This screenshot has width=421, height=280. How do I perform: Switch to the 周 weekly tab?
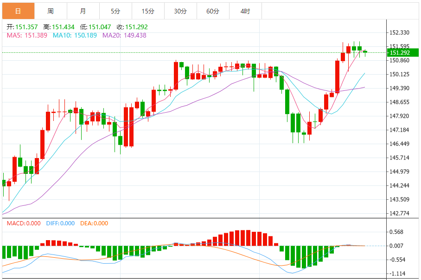tap(51, 11)
